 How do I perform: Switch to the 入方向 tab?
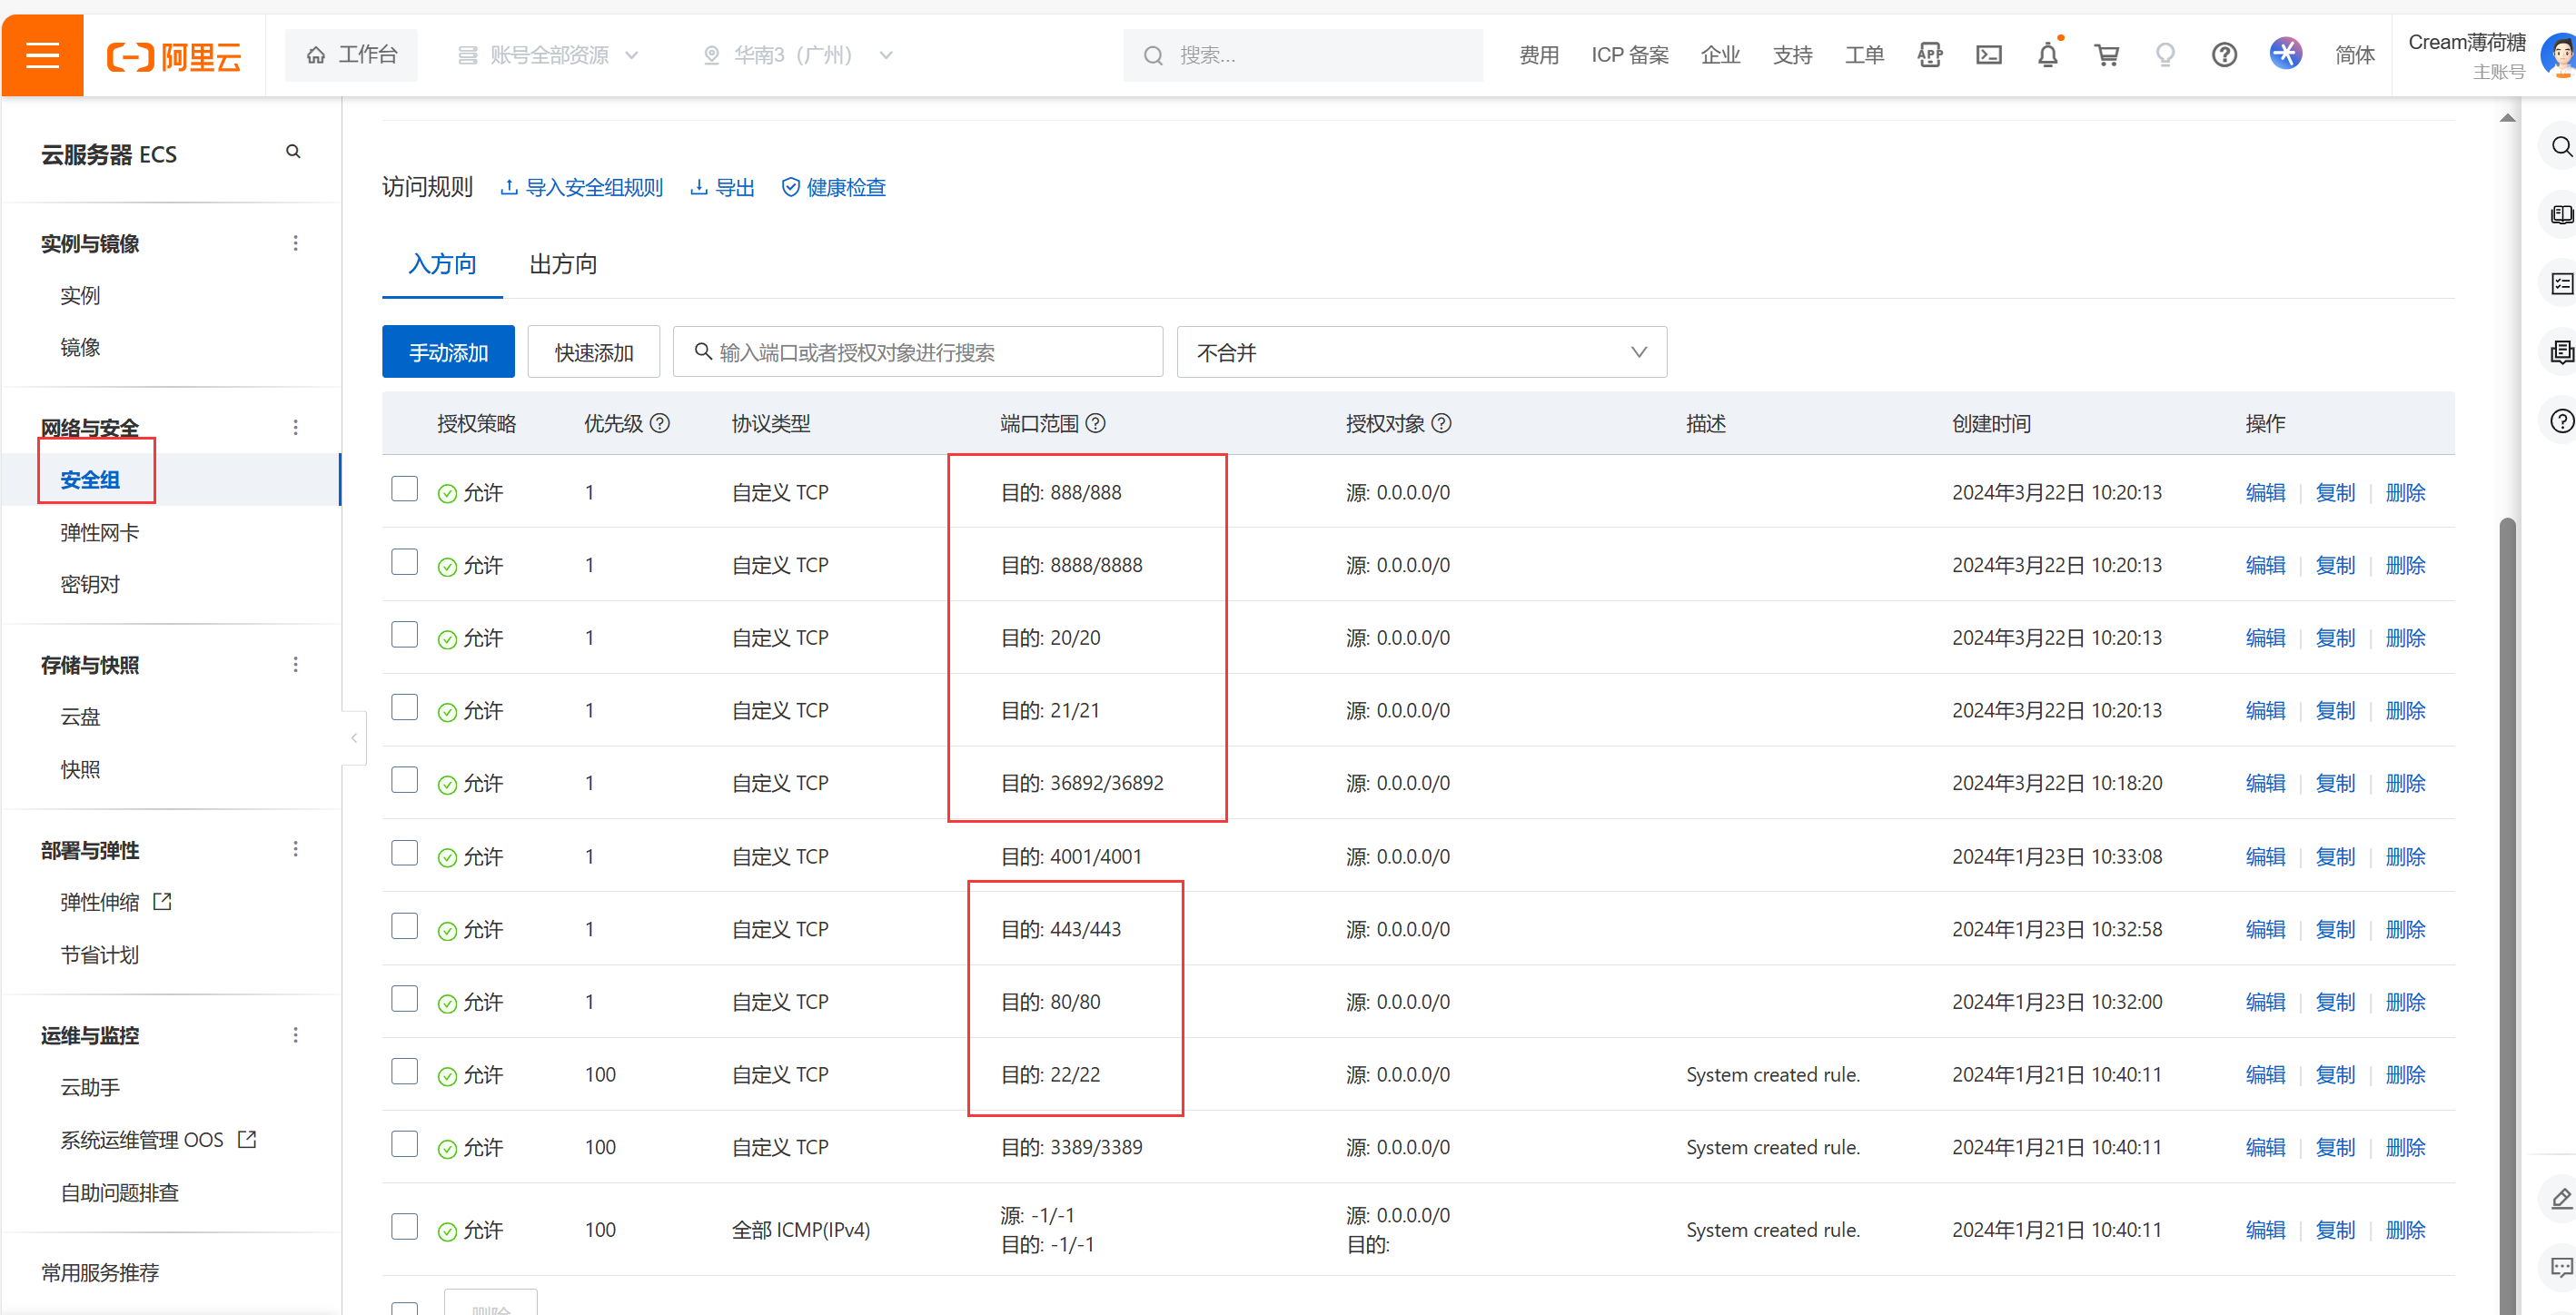(x=442, y=264)
